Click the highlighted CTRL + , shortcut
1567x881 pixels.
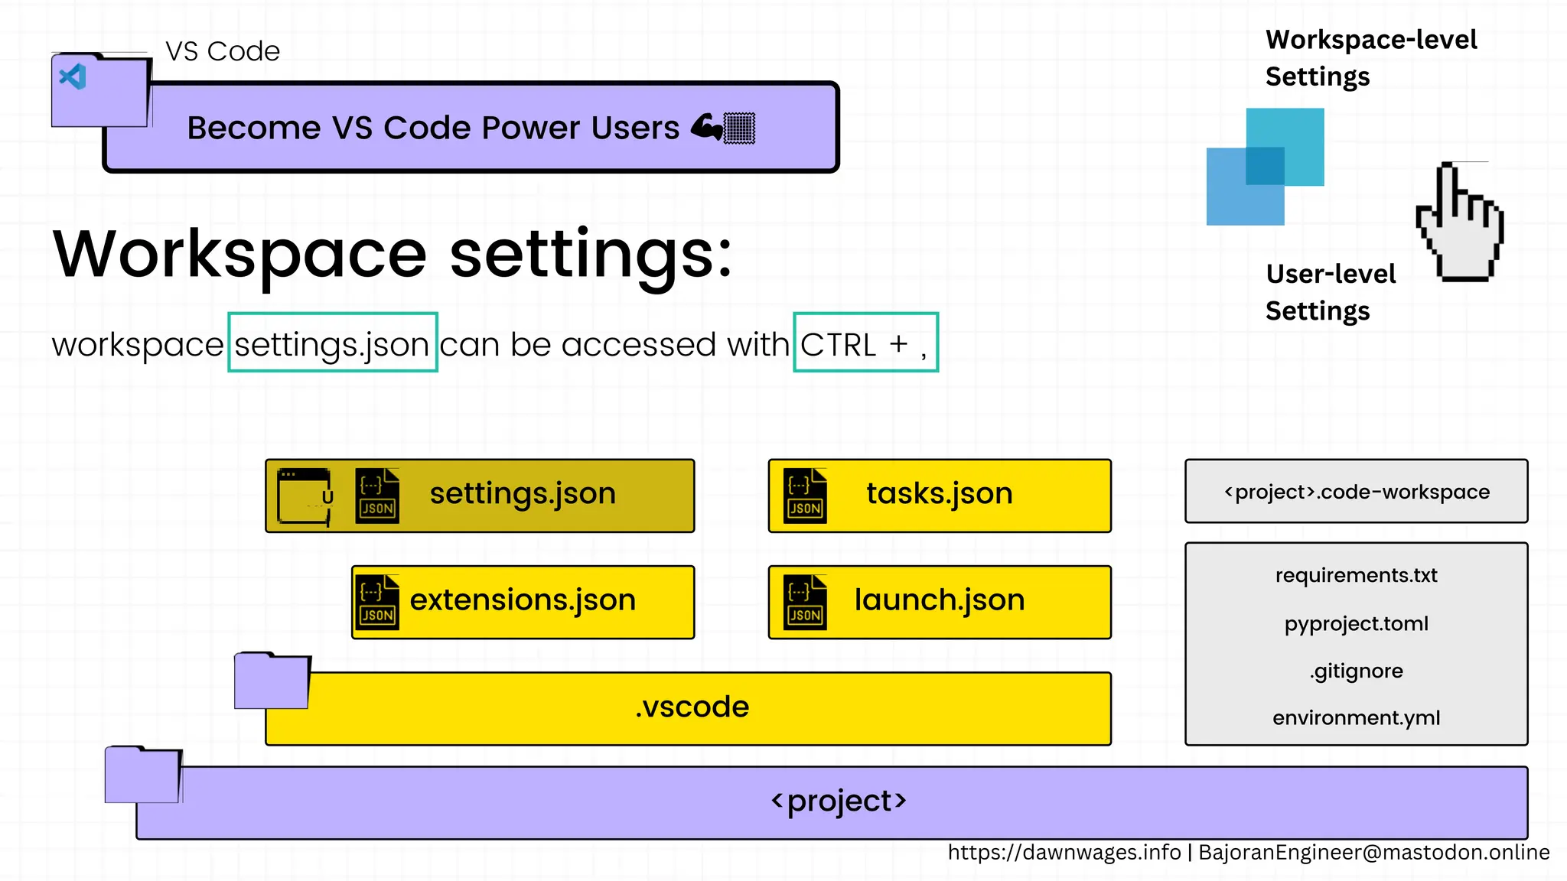click(x=865, y=343)
